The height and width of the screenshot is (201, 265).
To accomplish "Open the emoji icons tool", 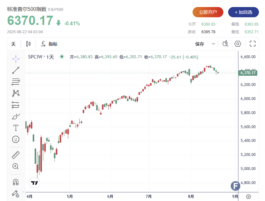I will [x=16, y=139].
